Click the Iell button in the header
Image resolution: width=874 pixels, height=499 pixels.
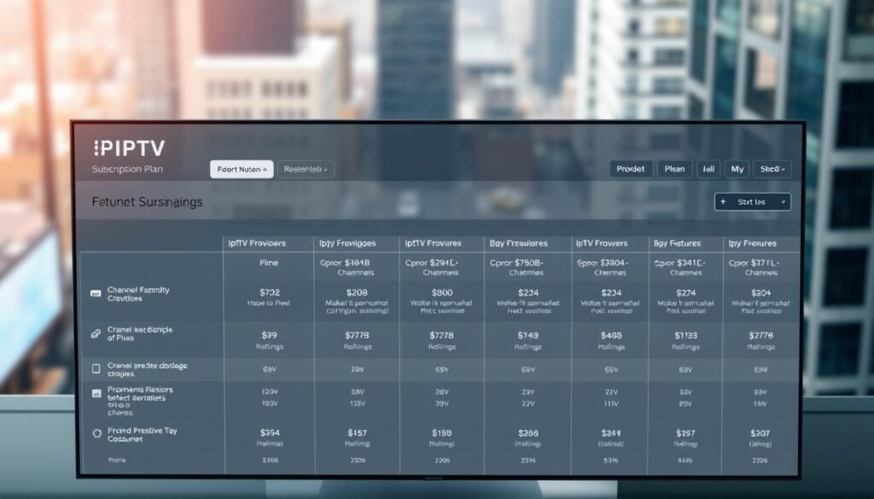click(708, 169)
